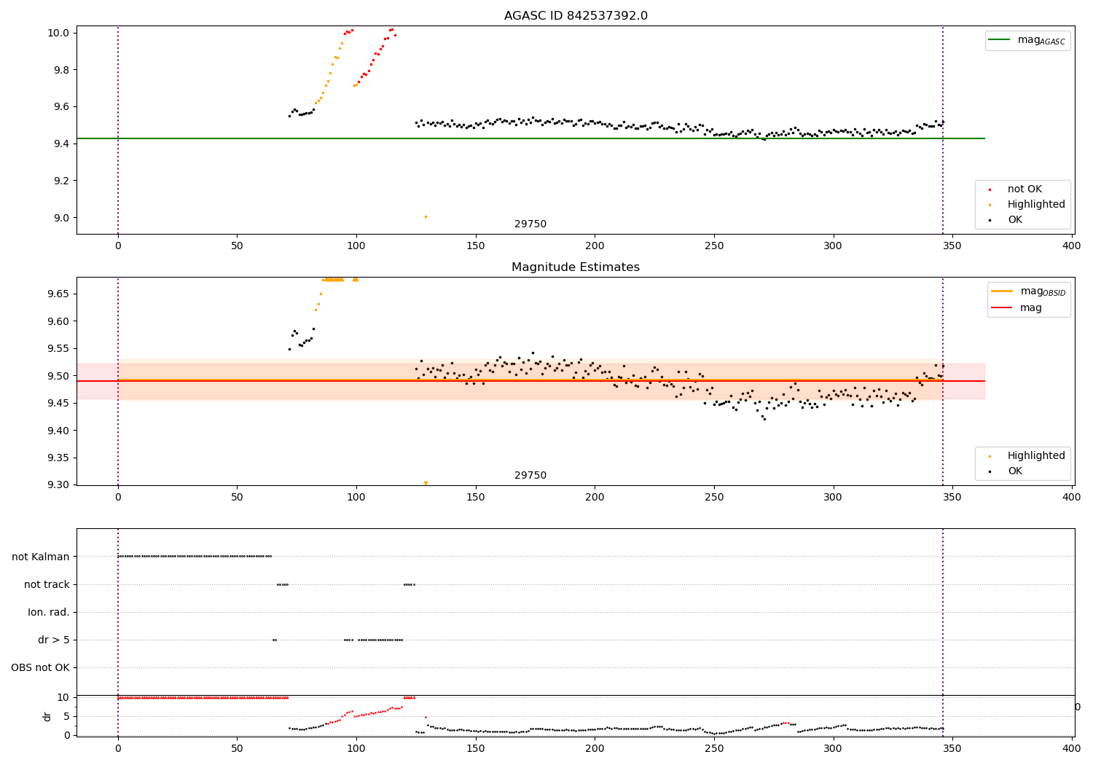The height and width of the screenshot is (765, 1093).
Task: Click the 9.55 y-axis tick label
Action: tap(59, 348)
